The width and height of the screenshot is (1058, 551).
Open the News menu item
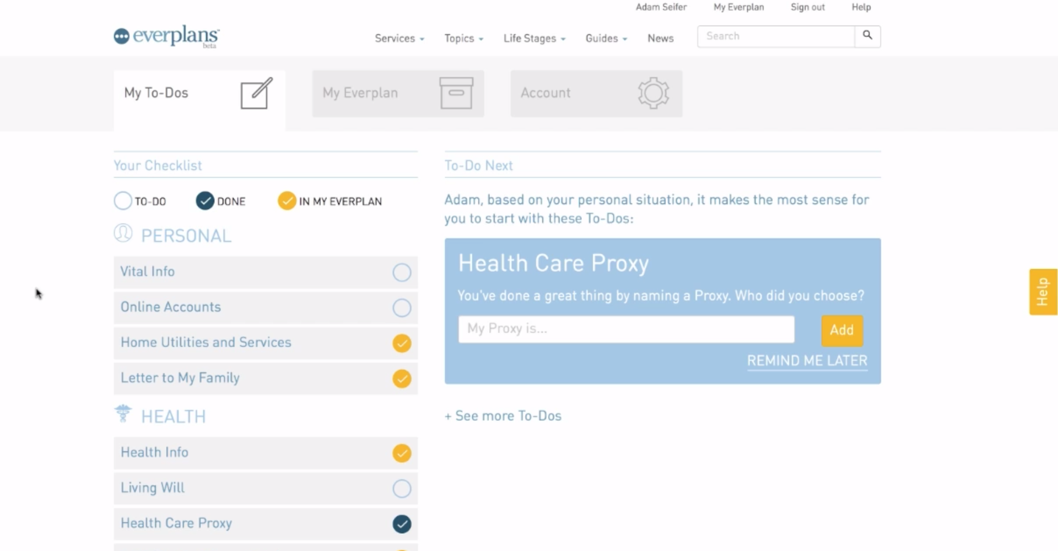660,39
